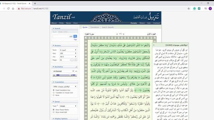Screen dimensions: 214x120
Task: Open a new browser tab
Action: pos(35,3)
